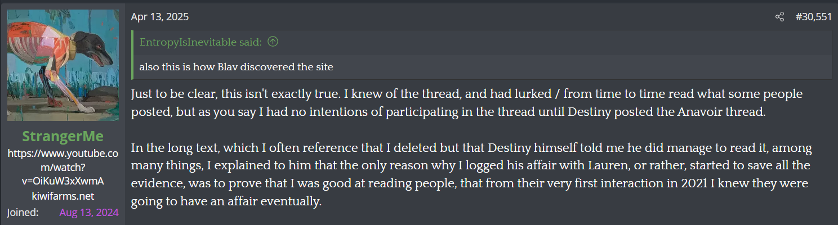Click the "Joined:" label in the user panel

tap(23, 212)
